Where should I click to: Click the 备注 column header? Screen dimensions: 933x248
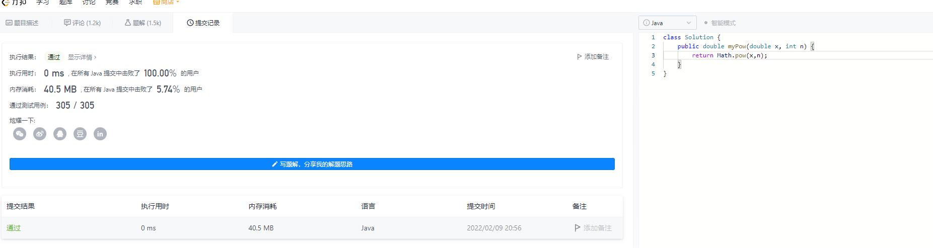pyautogui.click(x=580, y=206)
